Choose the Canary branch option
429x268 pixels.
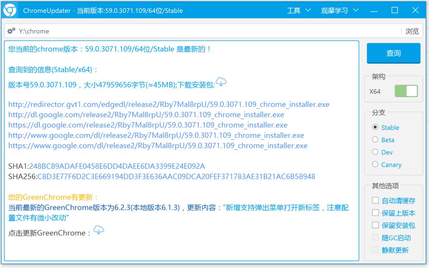click(x=375, y=165)
